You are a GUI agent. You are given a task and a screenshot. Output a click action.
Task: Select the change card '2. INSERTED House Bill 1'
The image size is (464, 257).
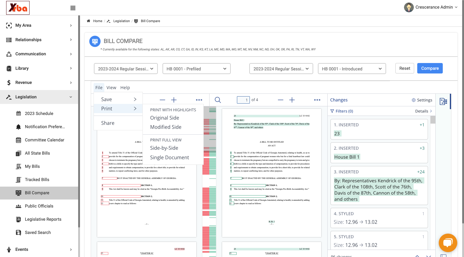(x=379, y=153)
